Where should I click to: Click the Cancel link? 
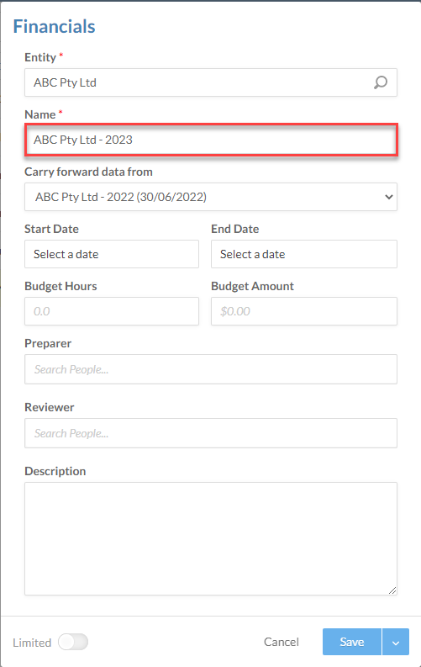pos(282,642)
